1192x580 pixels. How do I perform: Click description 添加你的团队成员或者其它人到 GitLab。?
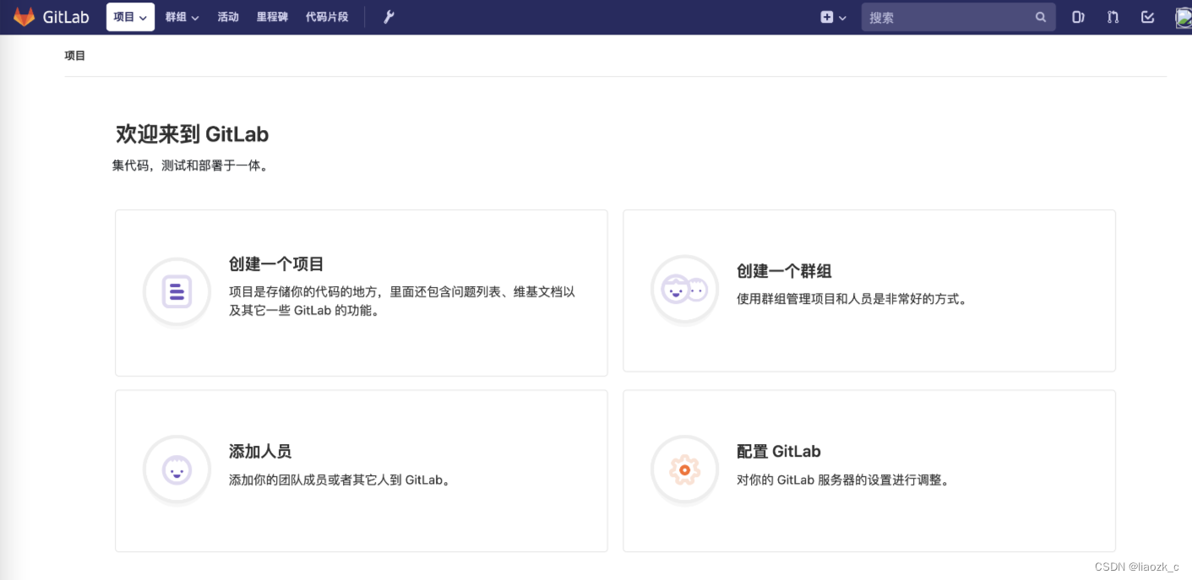point(342,480)
